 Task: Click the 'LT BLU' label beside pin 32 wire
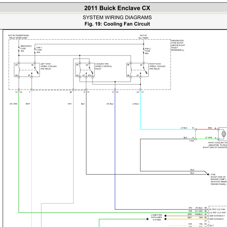coord(136,104)
